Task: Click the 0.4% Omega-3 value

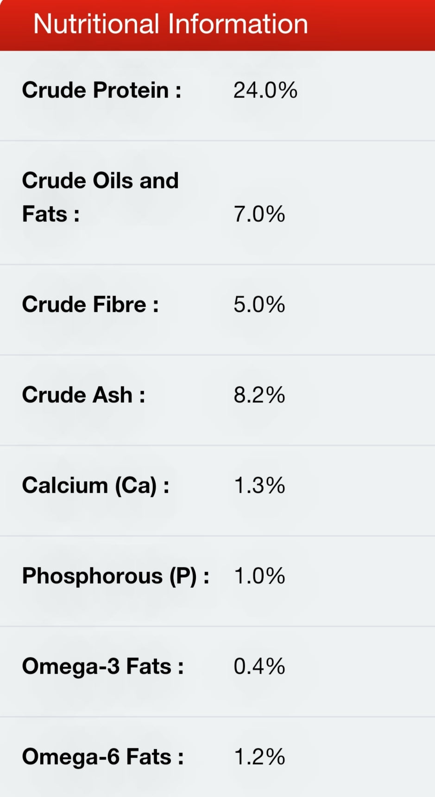Action: point(259,667)
